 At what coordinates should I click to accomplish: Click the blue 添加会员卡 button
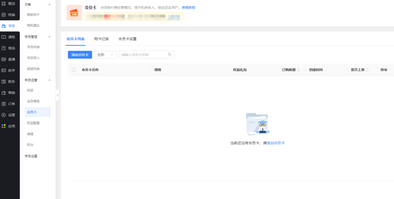tap(80, 54)
